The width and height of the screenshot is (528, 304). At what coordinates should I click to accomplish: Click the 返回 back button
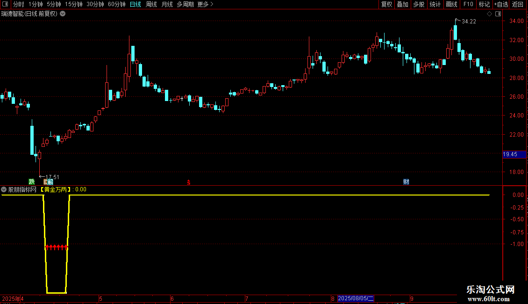point(518,4)
